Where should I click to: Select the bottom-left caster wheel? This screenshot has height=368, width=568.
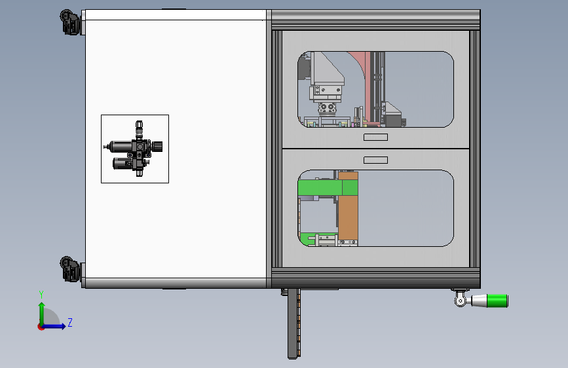[x=70, y=270]
